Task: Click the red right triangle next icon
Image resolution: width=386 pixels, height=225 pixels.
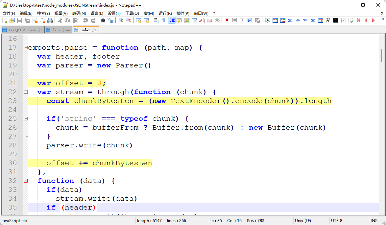Action: point(374,20)
